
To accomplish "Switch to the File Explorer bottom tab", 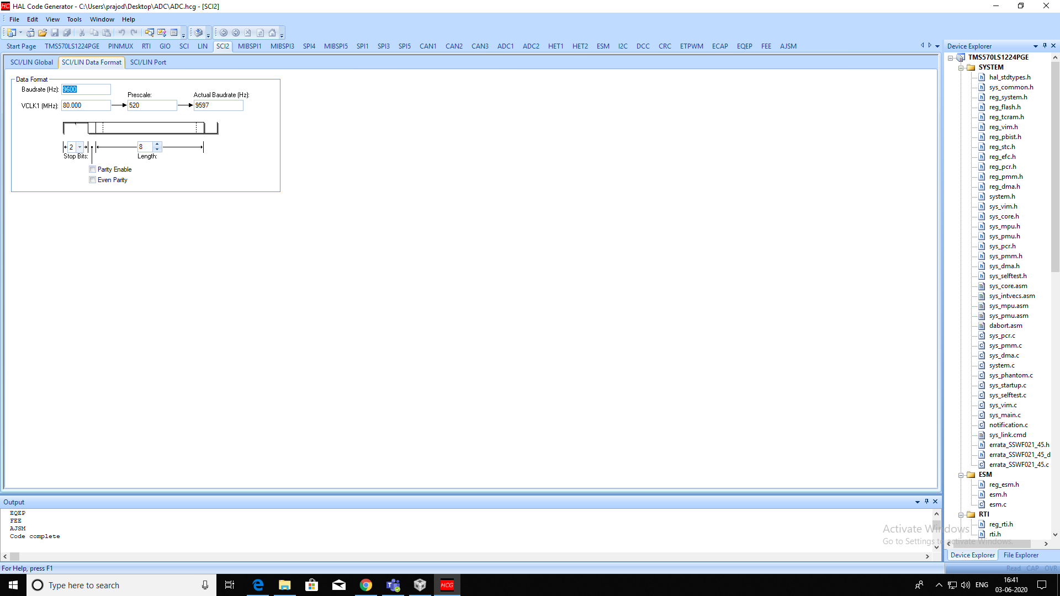I will click(x=1021, y=555).
